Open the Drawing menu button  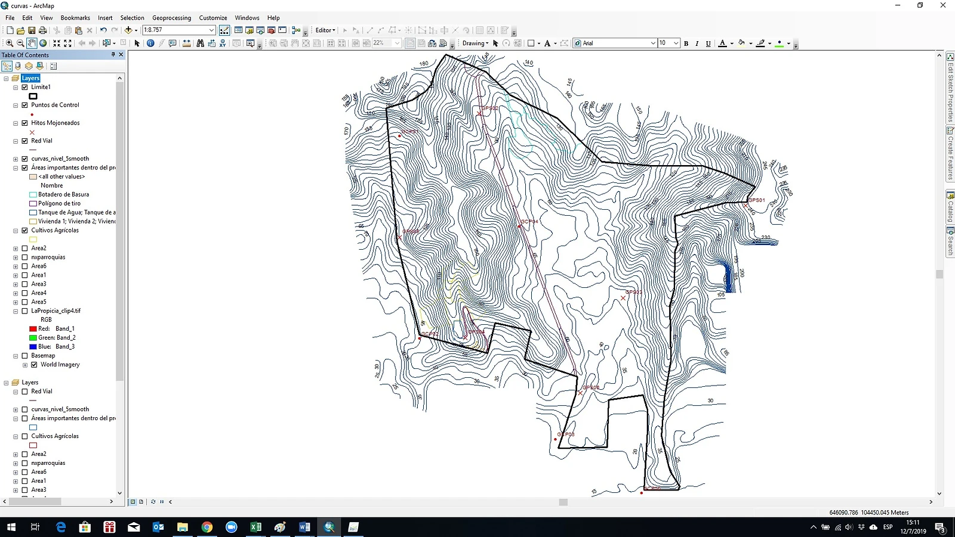pyautogui.click(x=475, y=43)
